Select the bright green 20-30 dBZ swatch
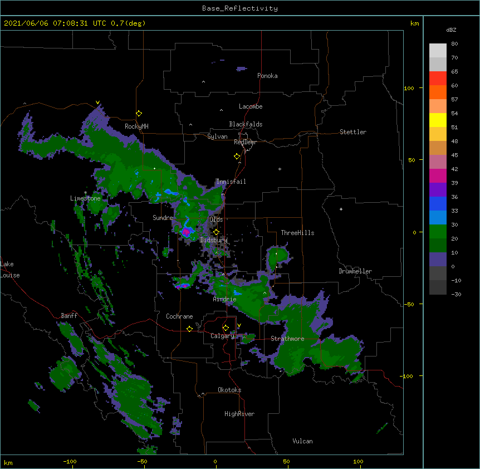This screenshot has width=480, height=469. [x=438, y=232]
